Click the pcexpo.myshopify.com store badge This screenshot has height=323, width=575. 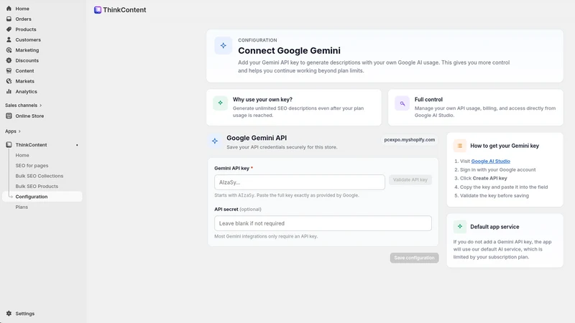point(410,140)
